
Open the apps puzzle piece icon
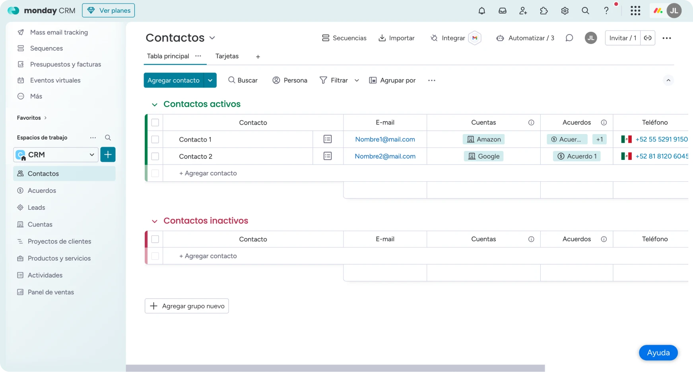[544, 11]
